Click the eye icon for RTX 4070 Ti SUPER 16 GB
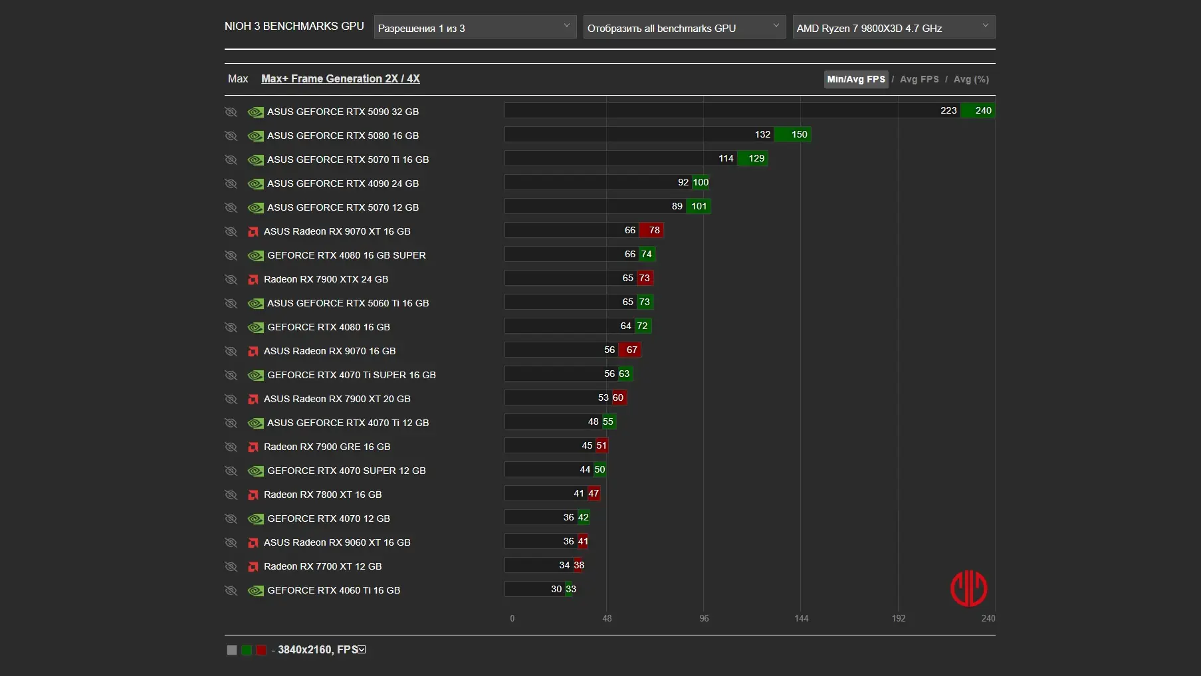The height and width of the screenshot is (676, 1201). point(231,375)
